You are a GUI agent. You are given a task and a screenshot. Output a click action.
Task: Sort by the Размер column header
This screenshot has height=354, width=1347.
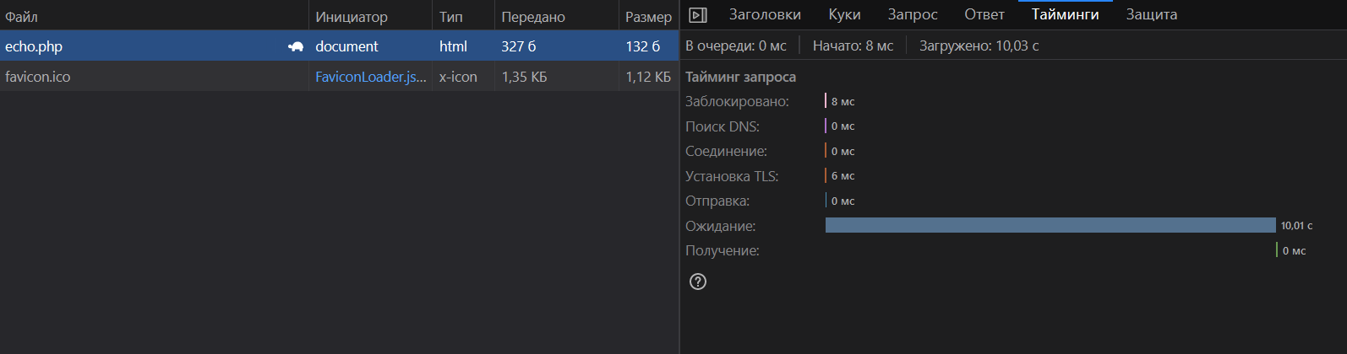click(648, 16)
